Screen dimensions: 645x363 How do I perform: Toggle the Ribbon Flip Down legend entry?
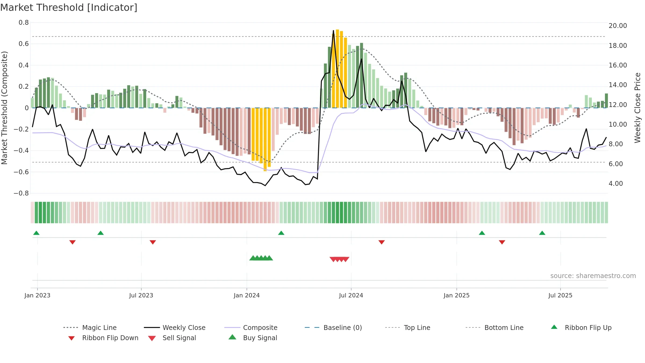(x=103, y=338)
